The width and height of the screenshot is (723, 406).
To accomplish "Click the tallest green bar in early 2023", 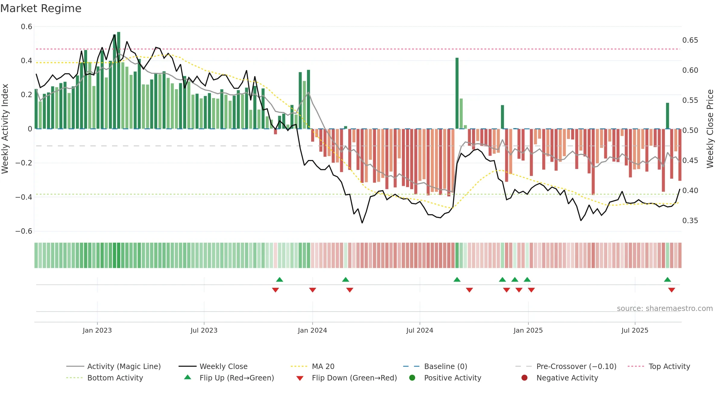I will [119, 80].
